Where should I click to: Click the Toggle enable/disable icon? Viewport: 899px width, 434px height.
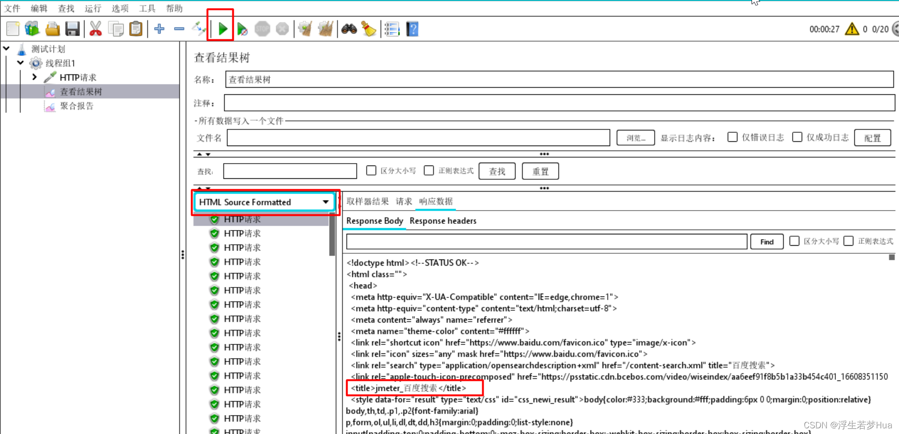(x=199, y=29)
